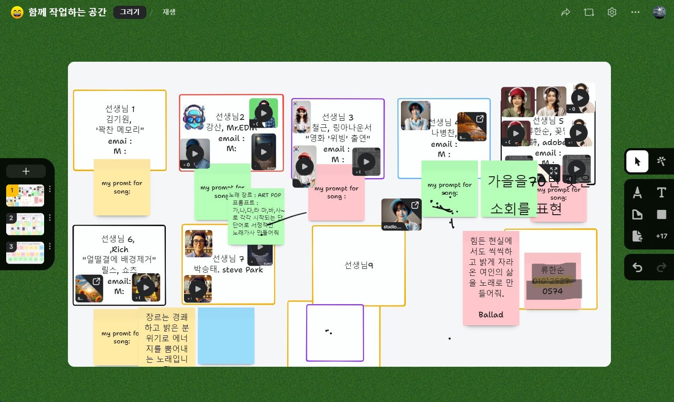Click the "박승태. steve Park" text
This screenshot has width=674, height=402.
click(228, 269)
